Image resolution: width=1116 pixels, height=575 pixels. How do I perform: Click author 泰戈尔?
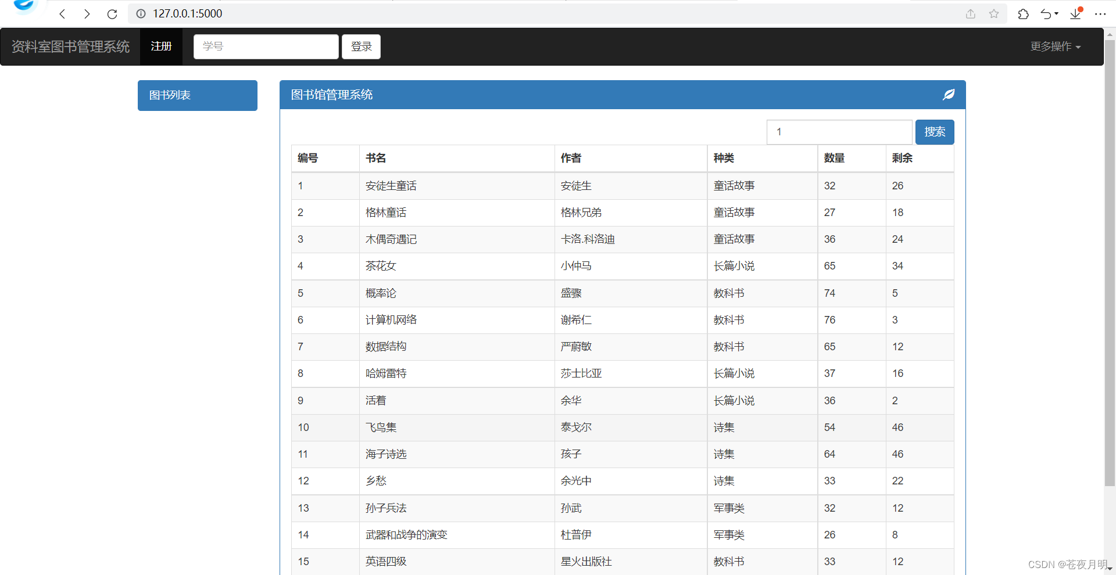pos(576,427)
